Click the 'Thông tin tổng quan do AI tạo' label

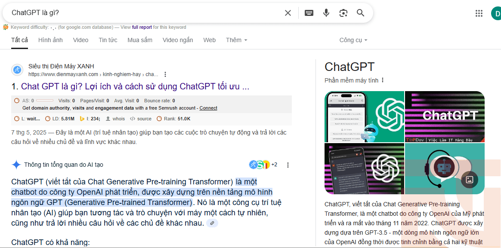point(64,165)
